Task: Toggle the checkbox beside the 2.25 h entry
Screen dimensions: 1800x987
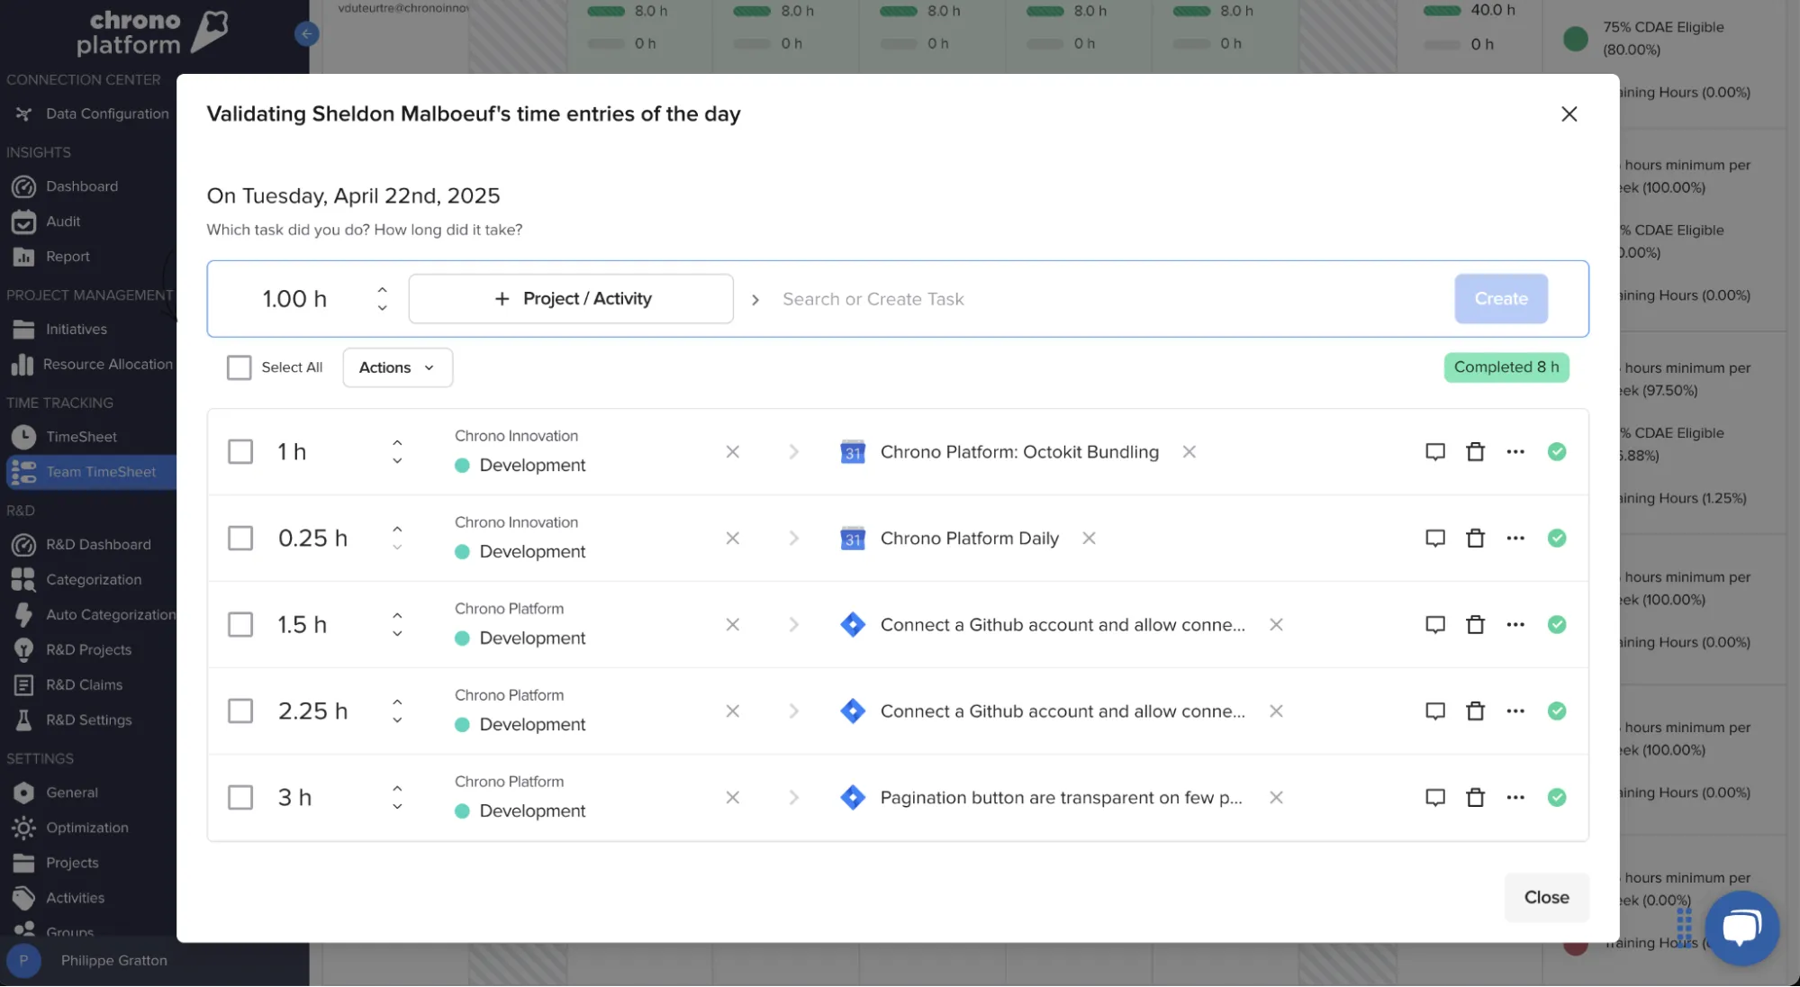Action: (x=240, y=711)
